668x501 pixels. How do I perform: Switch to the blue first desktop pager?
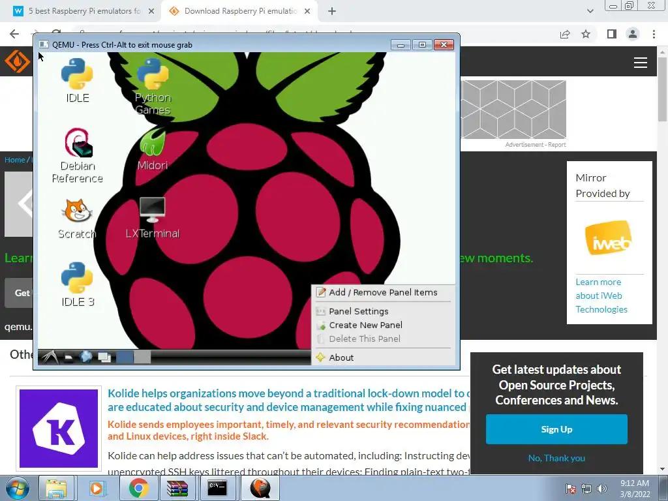(125, 357)
